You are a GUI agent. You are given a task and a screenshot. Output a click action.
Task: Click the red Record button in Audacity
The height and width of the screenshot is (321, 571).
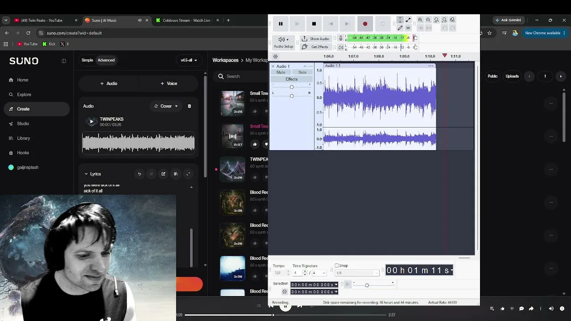pos(365,24)
